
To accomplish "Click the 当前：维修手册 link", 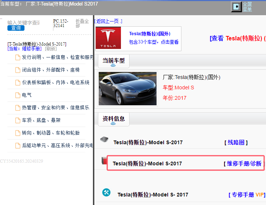I will pos(24,49).
